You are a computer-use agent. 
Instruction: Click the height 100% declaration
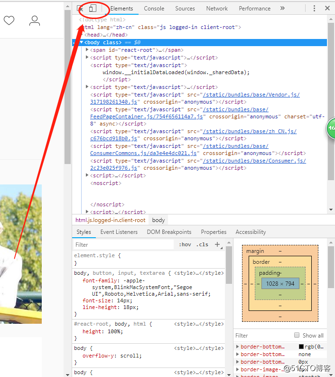point(102,331)
